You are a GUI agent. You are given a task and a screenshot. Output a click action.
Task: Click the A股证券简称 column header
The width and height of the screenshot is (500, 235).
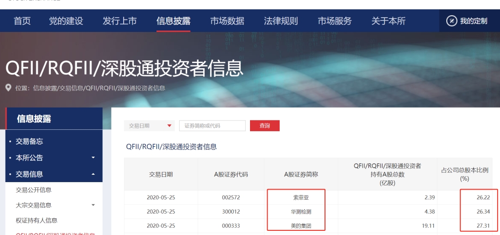(x=301, y=174)
